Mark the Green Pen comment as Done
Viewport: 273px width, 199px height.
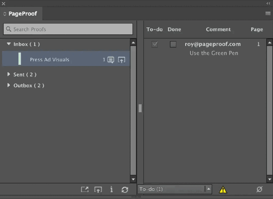point(173,44)
